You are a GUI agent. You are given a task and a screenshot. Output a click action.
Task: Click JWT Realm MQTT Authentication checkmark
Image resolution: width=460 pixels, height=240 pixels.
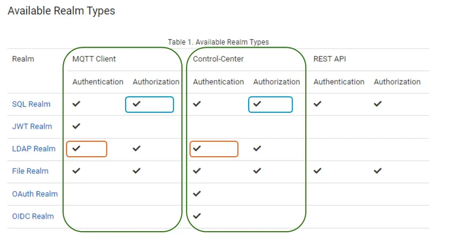[76, 126]
